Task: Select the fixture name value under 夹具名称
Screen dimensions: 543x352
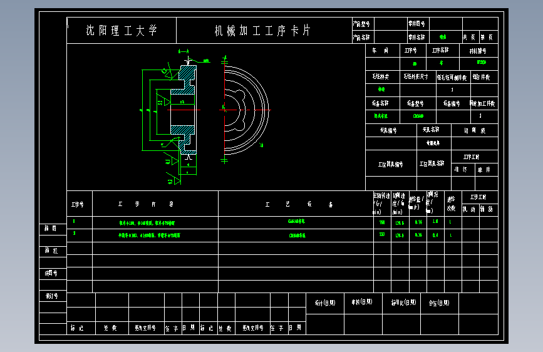Action: pos(433,143)
